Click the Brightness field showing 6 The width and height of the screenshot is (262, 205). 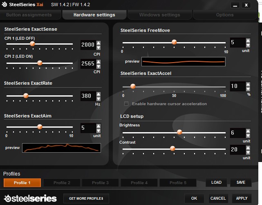(238, 133)
